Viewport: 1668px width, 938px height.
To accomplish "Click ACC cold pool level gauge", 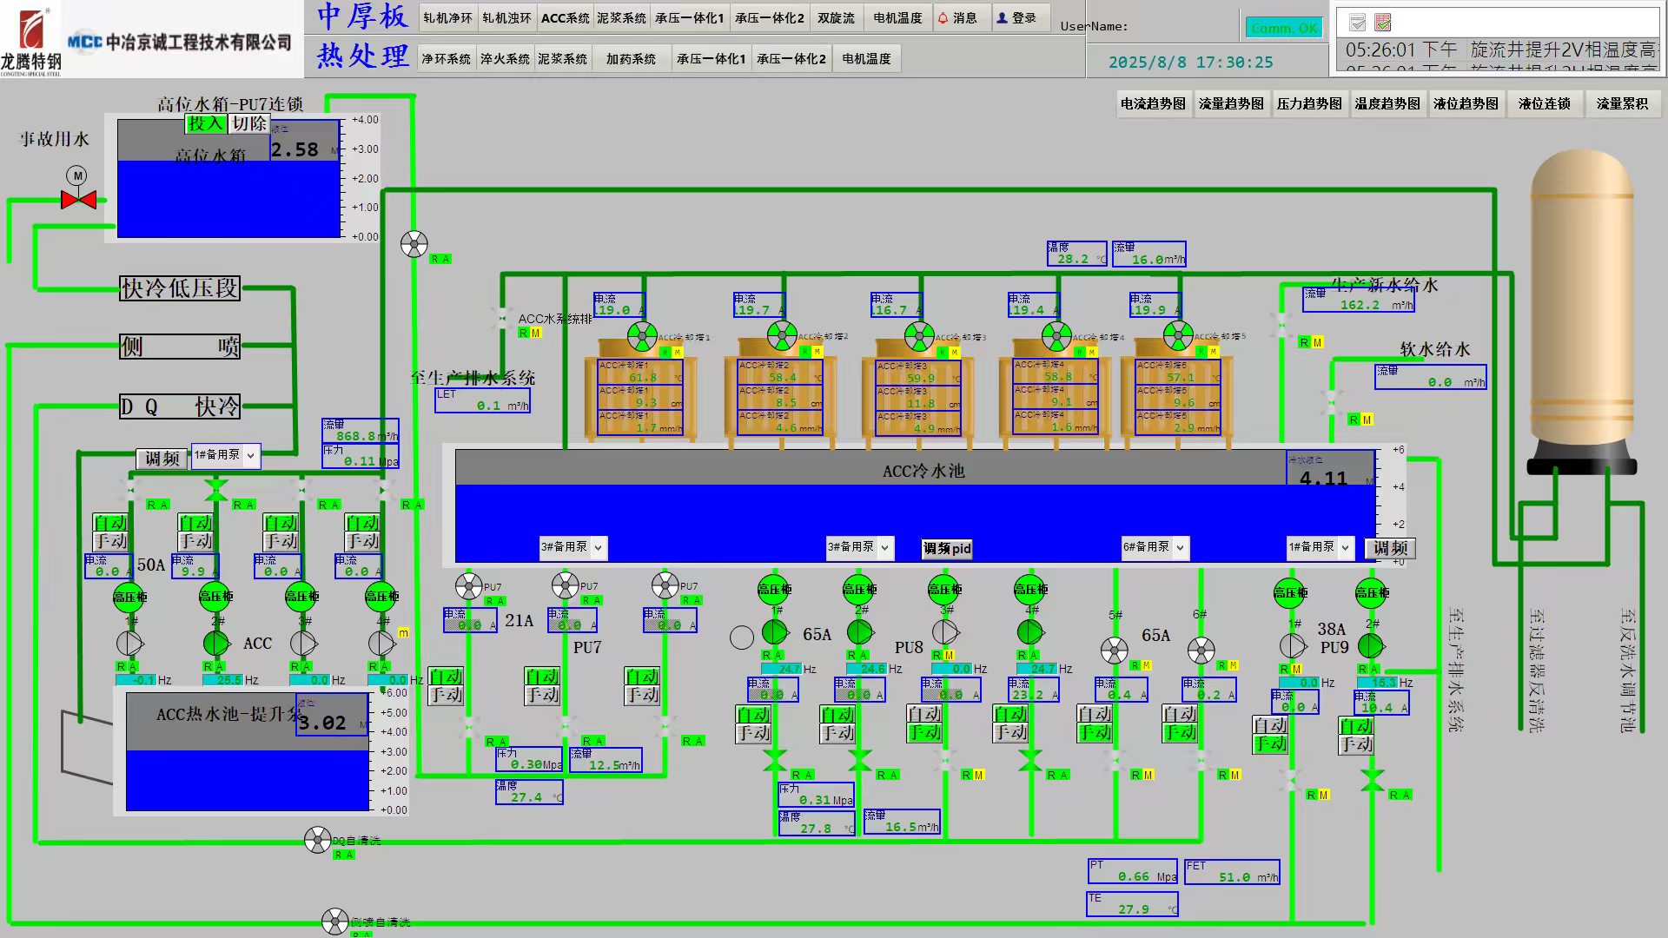I will click(x=1330, y=470).
